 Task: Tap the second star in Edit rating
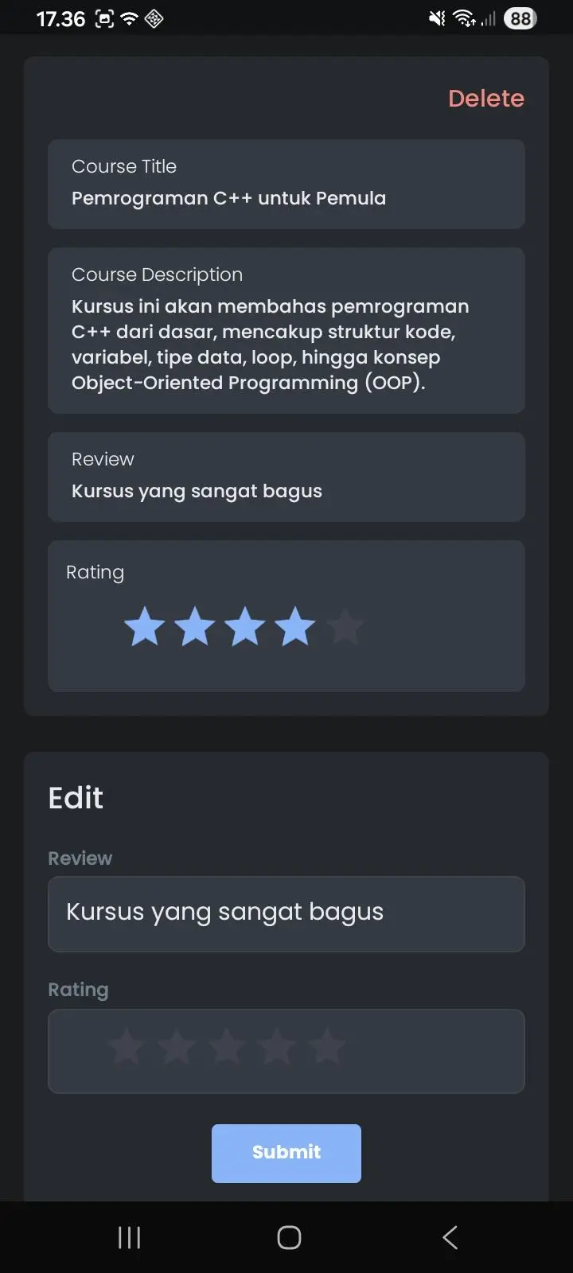(x=176, y=1047)
